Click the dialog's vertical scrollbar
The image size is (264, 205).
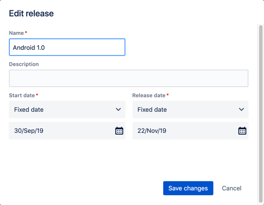(260, 114)
